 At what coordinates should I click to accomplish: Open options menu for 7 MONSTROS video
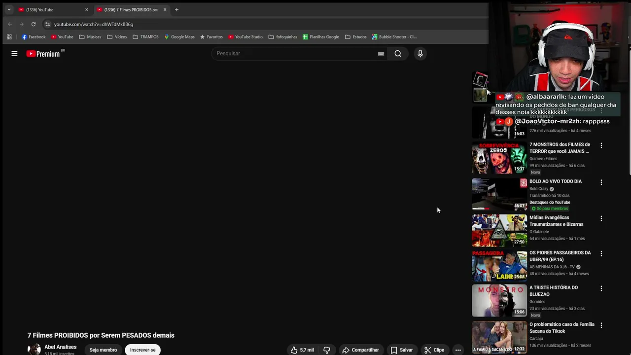coord(601,145)
